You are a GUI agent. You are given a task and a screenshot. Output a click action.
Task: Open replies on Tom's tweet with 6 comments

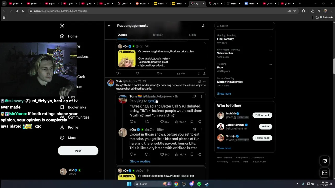tap(133, 122)
